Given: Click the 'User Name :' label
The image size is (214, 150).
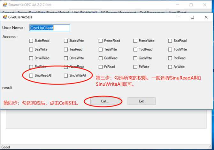Looking at the screenshot, I should (14, 28).
